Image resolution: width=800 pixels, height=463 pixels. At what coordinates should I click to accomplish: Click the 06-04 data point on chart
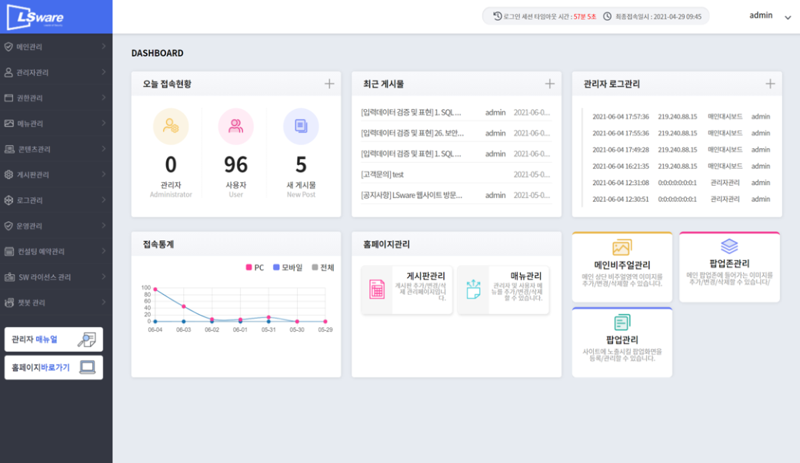(155, 289)
